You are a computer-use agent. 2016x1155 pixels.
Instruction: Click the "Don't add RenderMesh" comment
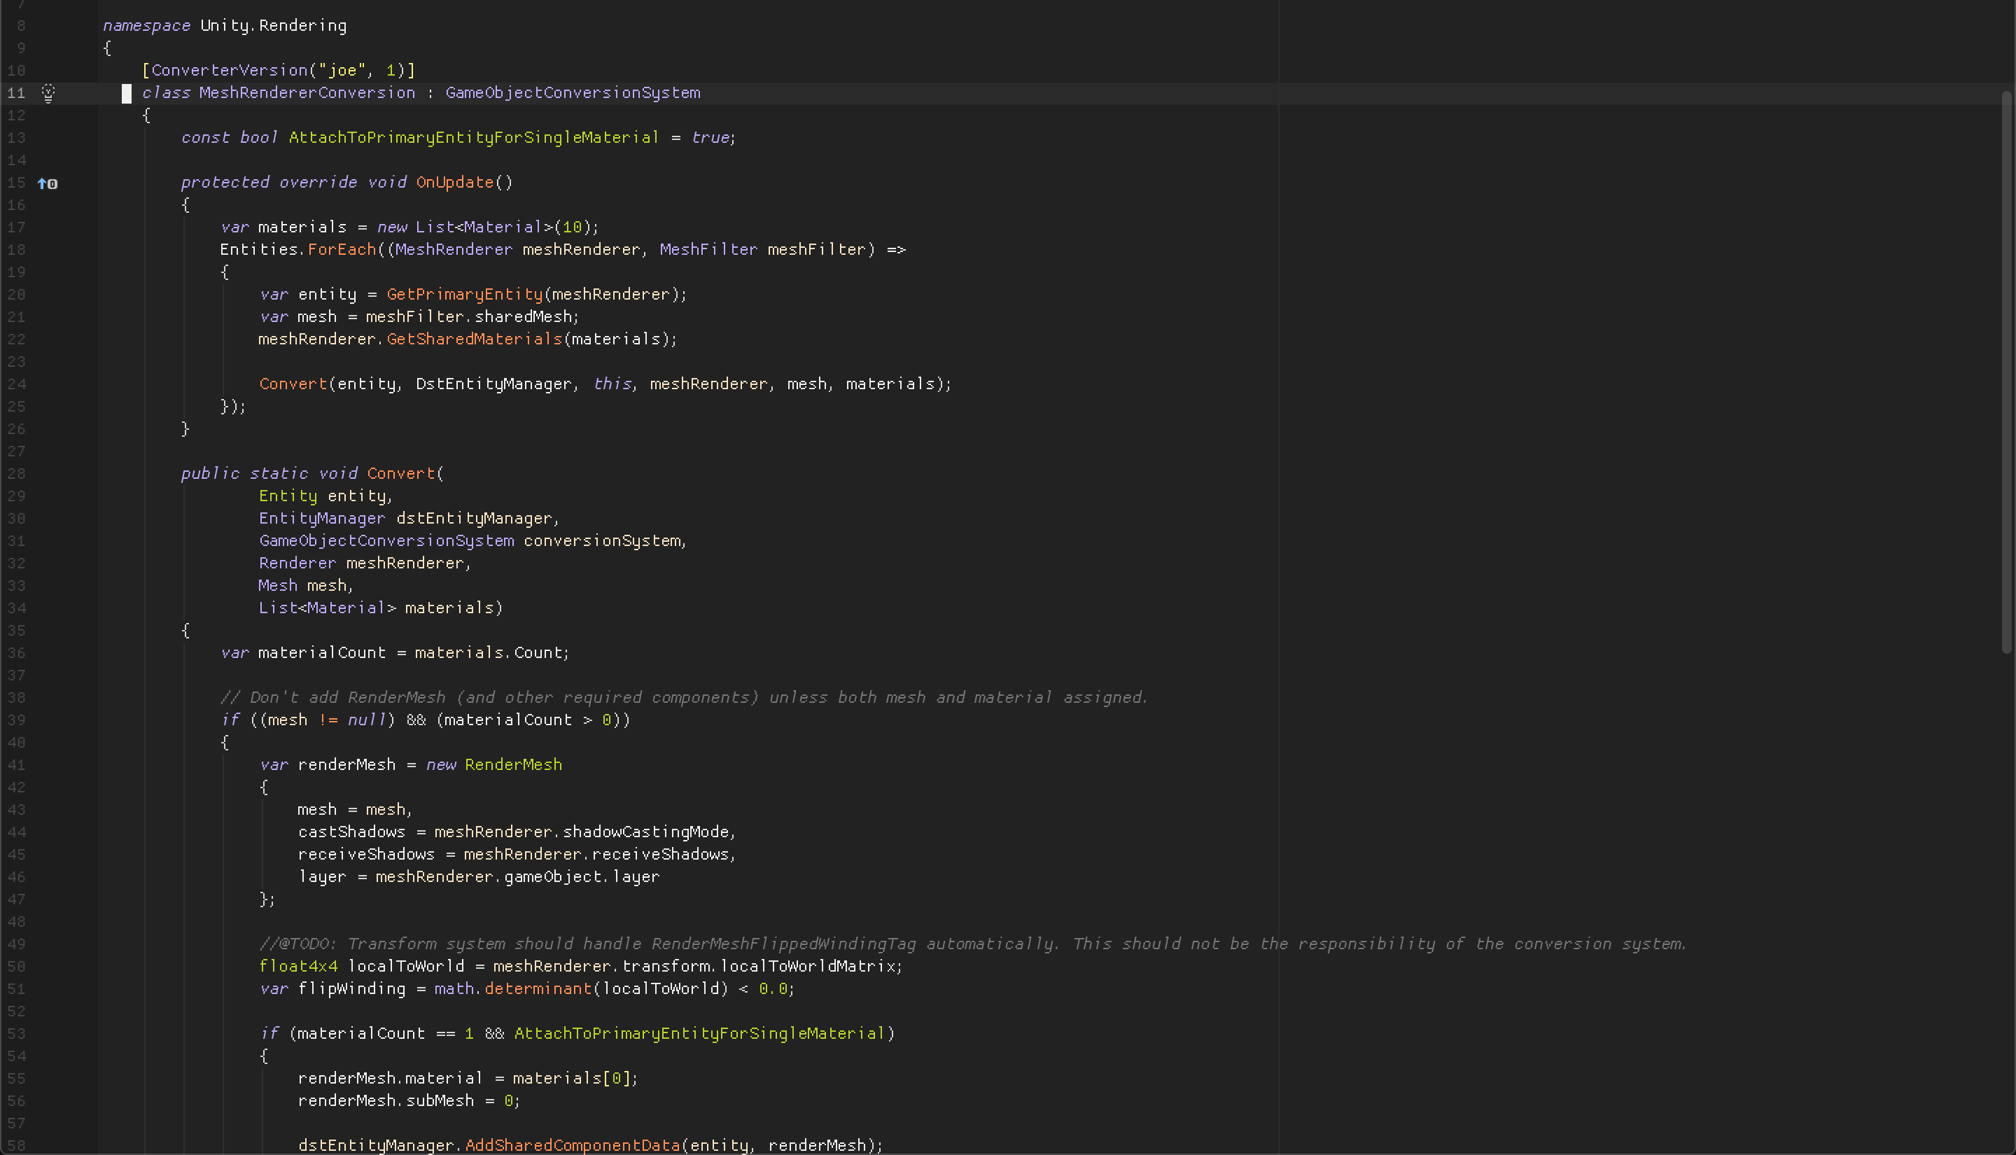684,698
